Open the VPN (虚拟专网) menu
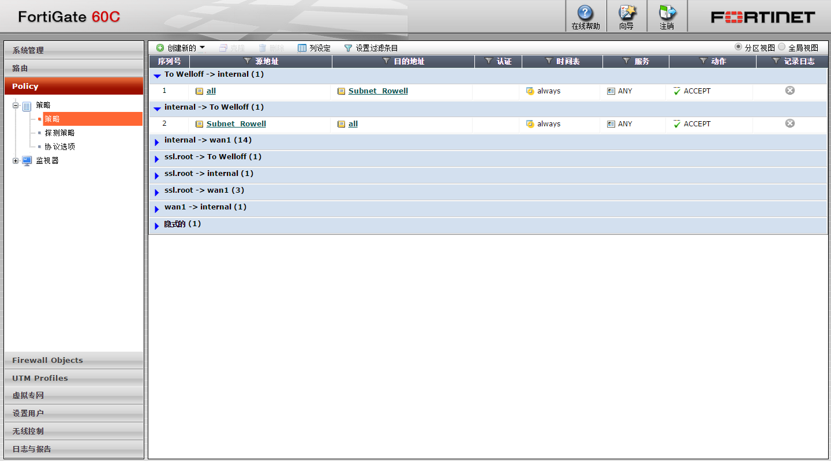 74,395
